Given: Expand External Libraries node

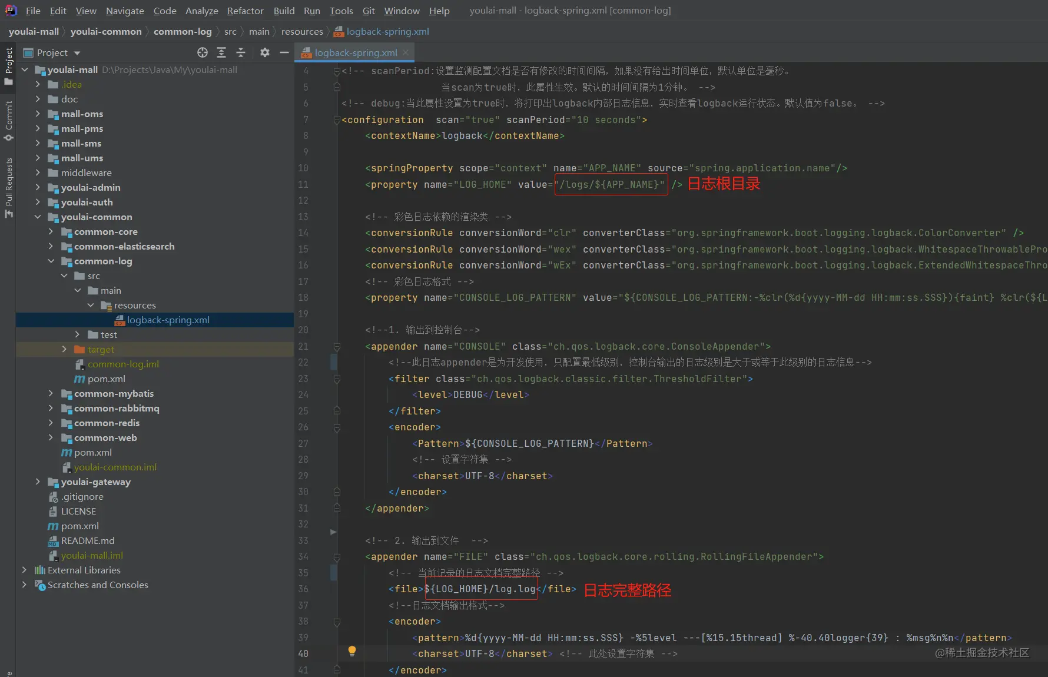Looking at the screenshot, I should click(x=24, y=570).
